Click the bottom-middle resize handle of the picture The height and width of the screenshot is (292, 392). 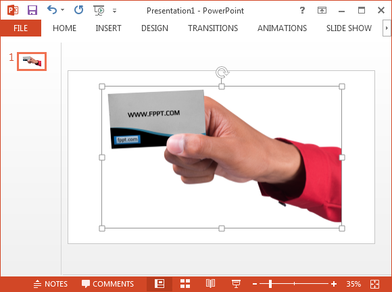222,228
